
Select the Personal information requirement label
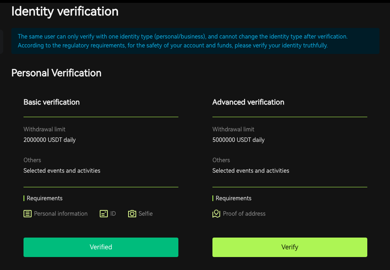point(61,214)
